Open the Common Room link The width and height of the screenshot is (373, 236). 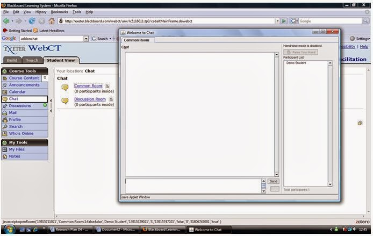pyautogui.click(x=88, y=85)
